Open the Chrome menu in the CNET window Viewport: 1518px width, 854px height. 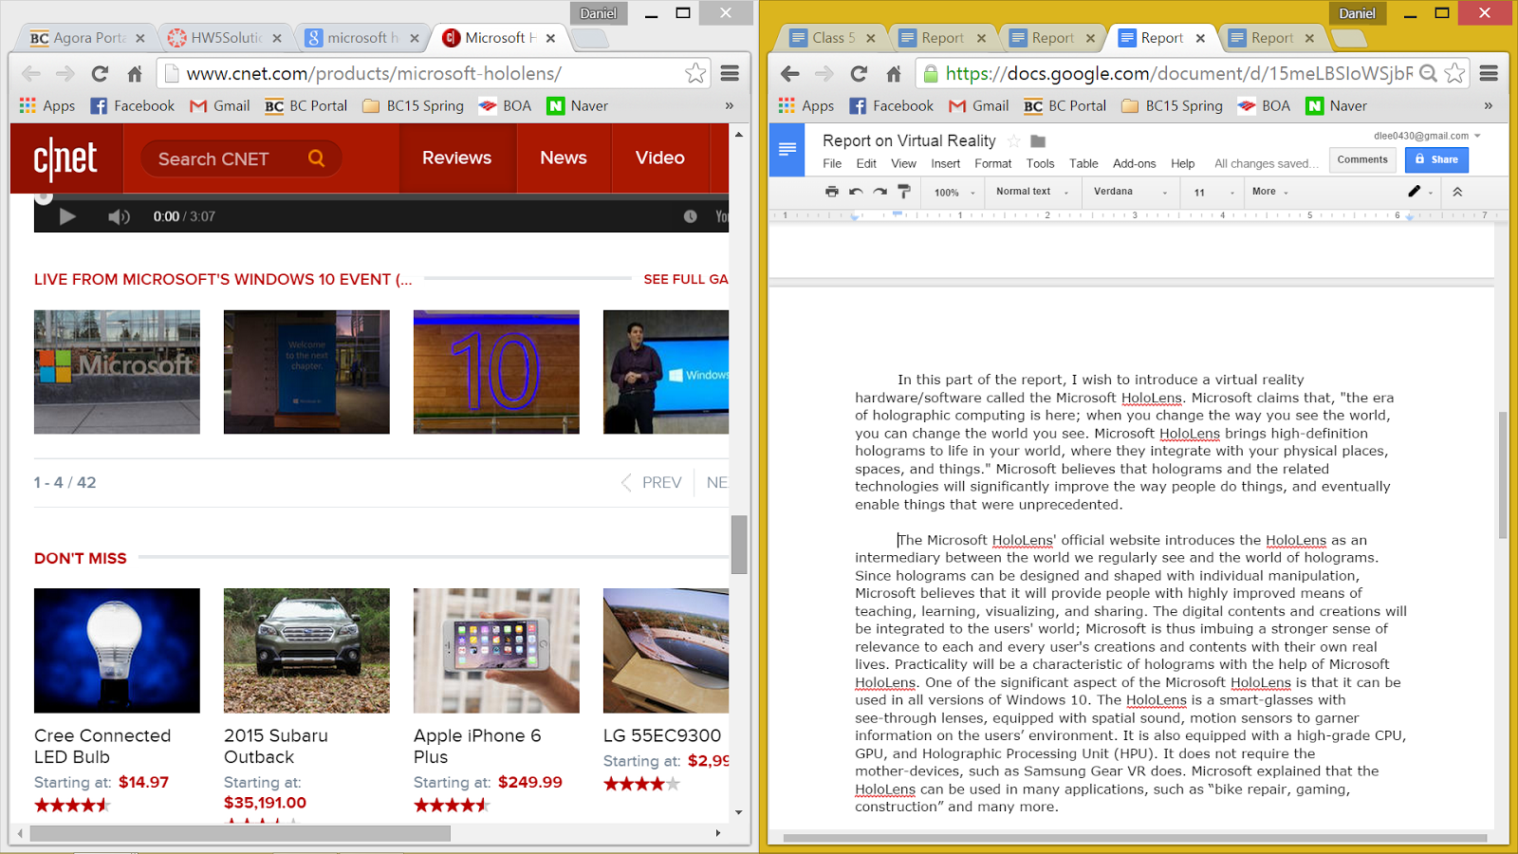click(x=730, y=73)
